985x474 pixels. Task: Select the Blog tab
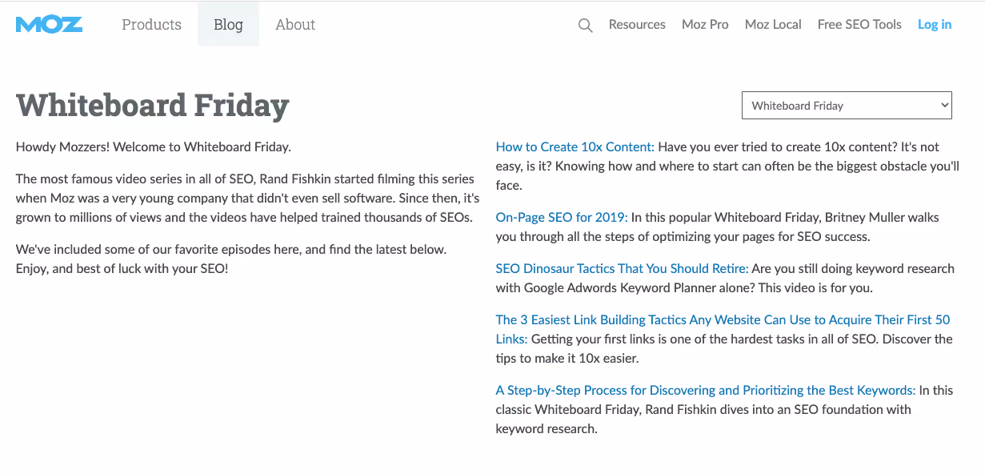pyautogui.click(x=228, y=25)
